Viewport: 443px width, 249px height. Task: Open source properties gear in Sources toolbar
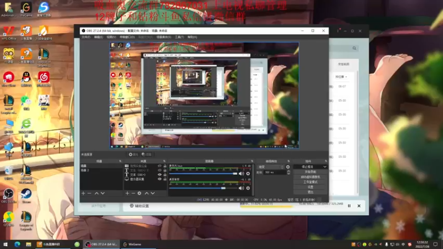click(140, 193)
